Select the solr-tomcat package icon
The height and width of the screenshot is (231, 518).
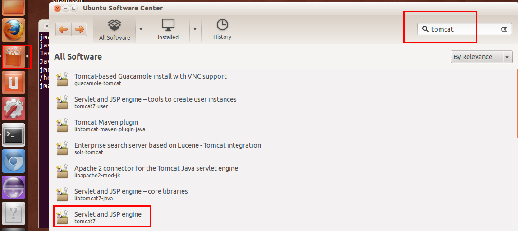click(x=62, y=148)
